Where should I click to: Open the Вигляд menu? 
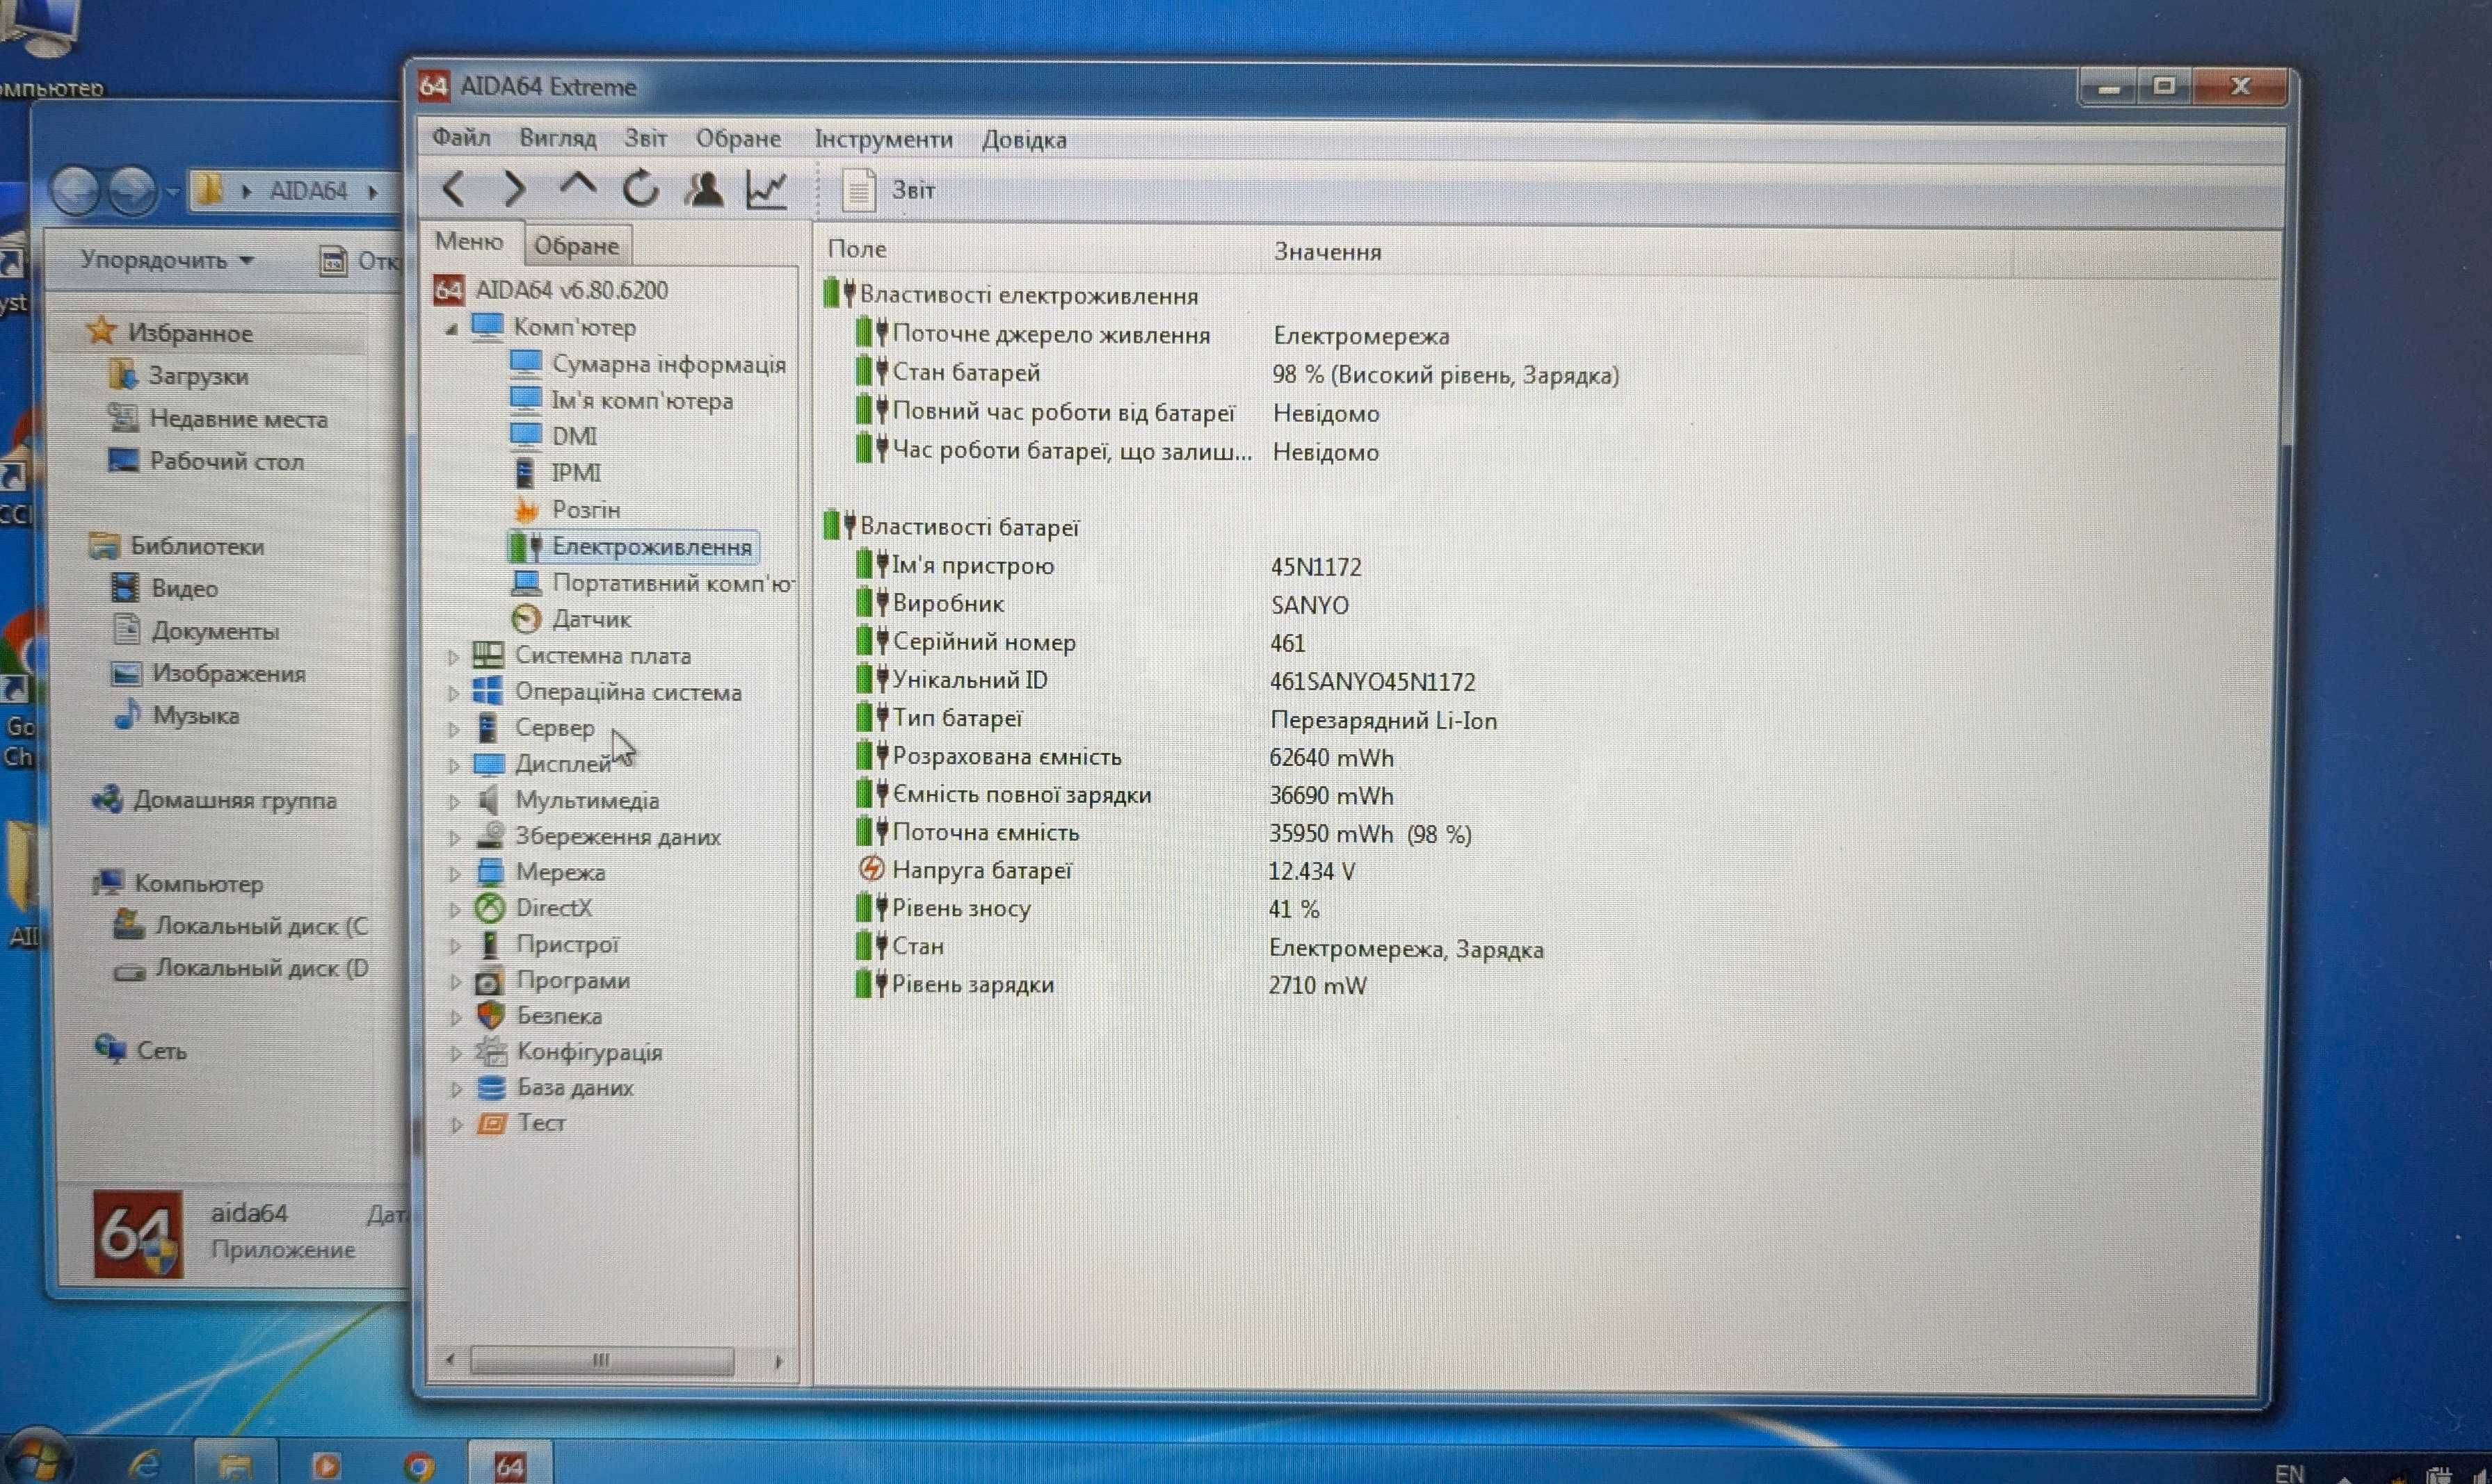click(x=557, y=138)
